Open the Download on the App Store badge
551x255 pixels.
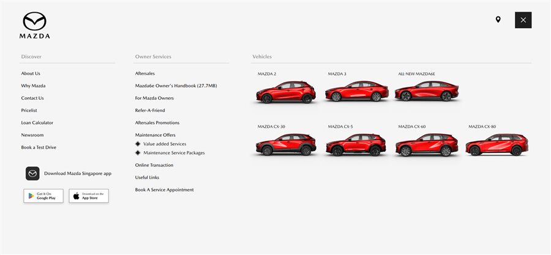pyautogui.click(x=89, y=196)
